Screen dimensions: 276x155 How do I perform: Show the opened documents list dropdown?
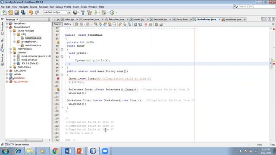(270, 19)
